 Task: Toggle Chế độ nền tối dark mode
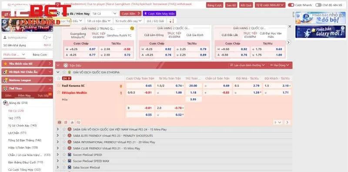pyautogui.click(x=318, y=5)
